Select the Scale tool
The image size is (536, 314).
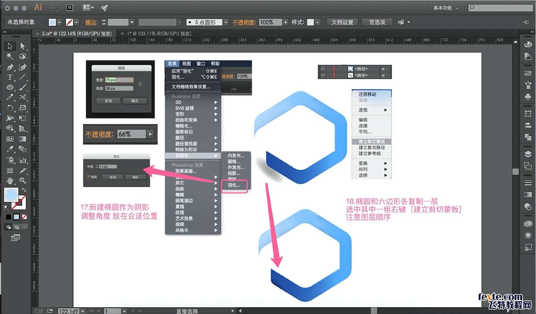tap(23, 108)
